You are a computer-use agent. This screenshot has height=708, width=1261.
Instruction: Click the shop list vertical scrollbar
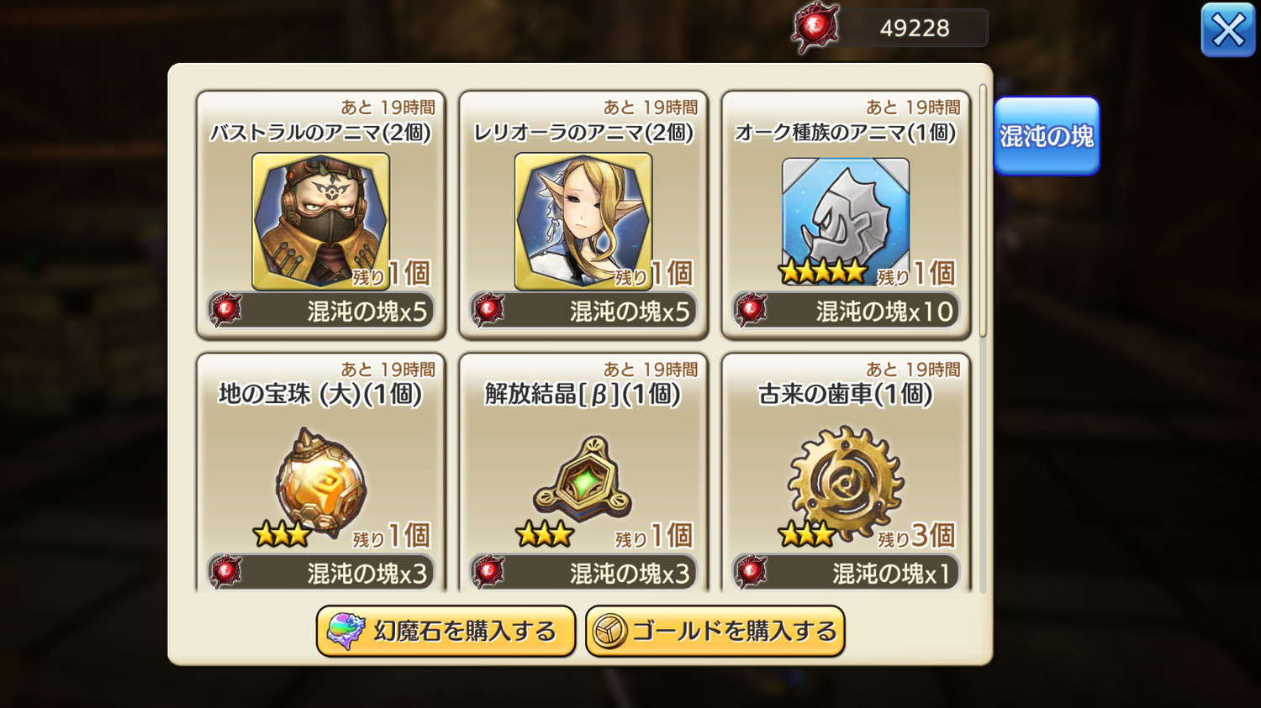(x=983, y=211)
